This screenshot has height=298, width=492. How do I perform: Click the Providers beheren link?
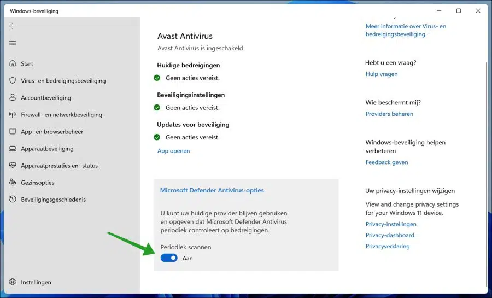(389, 114)
